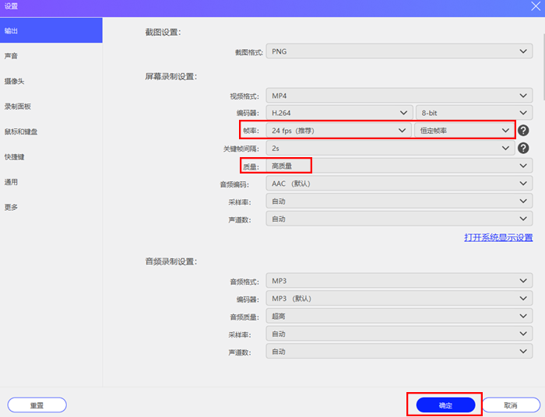Open the 打开系统显示设置 link
Viewport: 545px width, 417px height.
coord(498,237)
